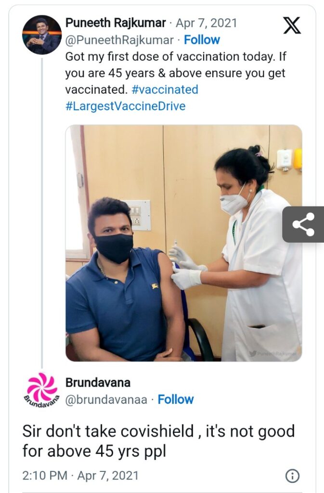Click the X logo icon
The image size is (324, 493).
pyautogui.click(x=292, y=26)
